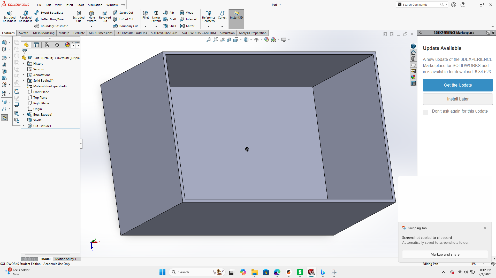Pin the 3DEXPERIENCE Marketplace task pane
The height and width of the screenshot is (278, 496).
(x=493, y=33)
